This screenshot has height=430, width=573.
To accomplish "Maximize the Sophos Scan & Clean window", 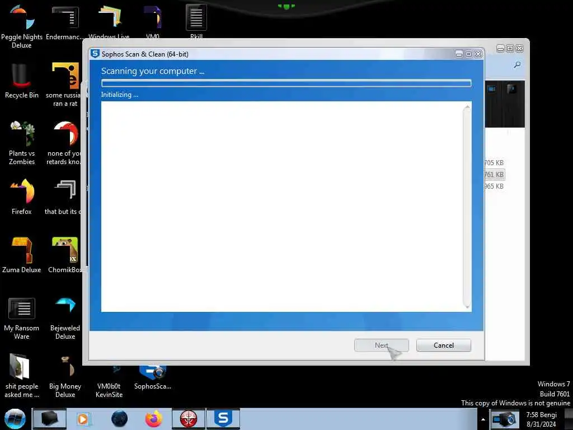I will 468,54.
